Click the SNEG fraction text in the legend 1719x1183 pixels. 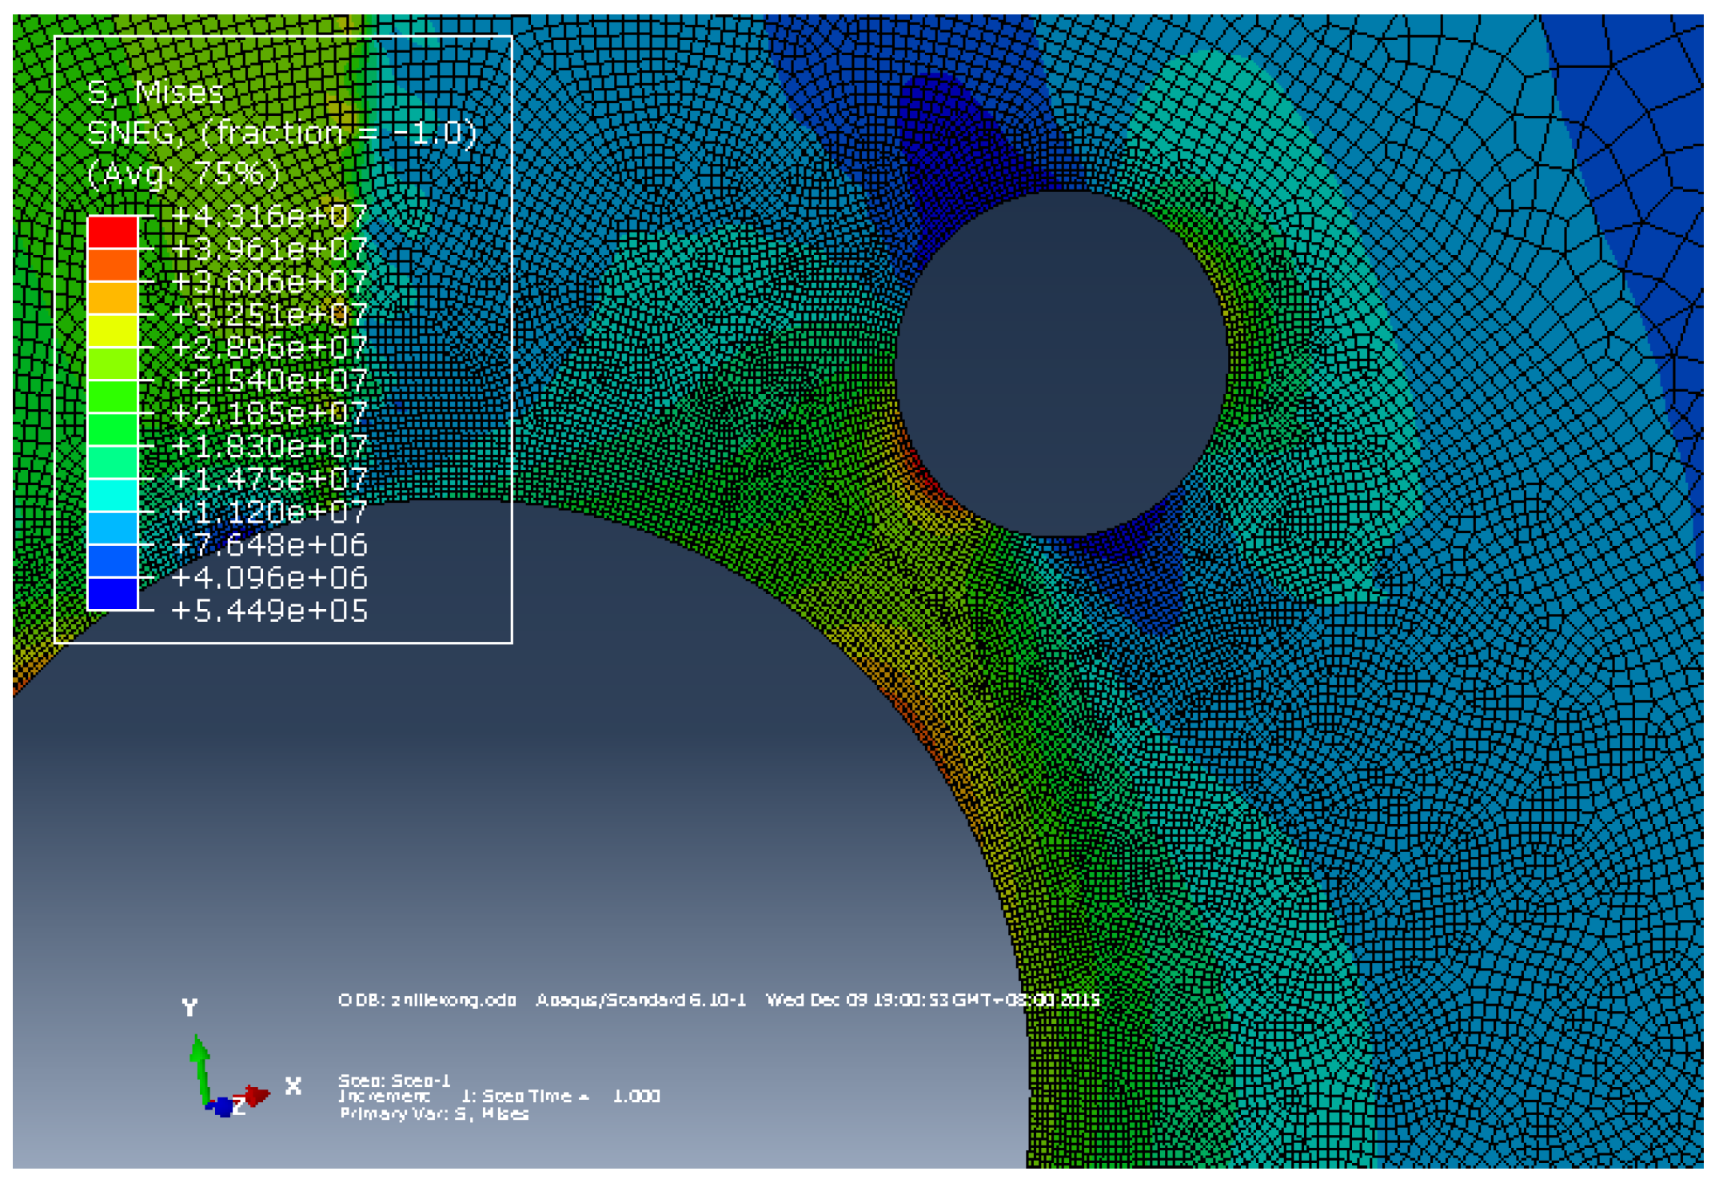[x=281, y=133]
